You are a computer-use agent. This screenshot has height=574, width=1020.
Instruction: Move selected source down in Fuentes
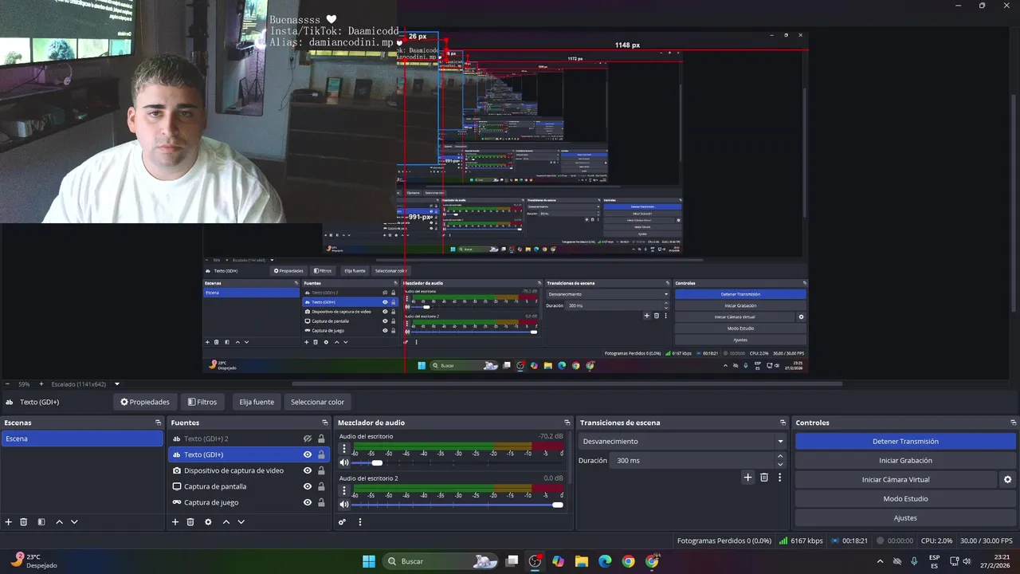(x=241, y=522)
